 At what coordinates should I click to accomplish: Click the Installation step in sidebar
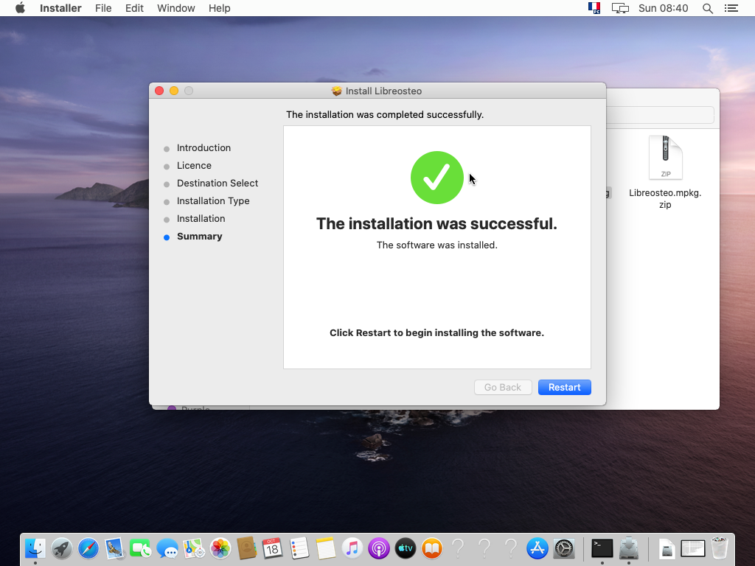pos(201,219)
